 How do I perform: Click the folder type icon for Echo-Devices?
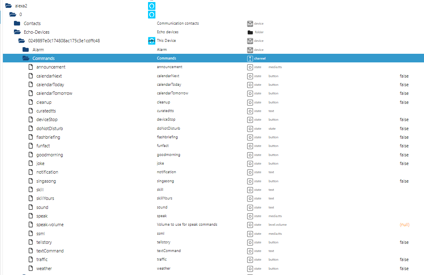coord(250,32)
